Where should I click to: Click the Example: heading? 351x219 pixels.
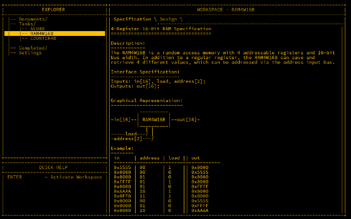(x=122, y=148)
